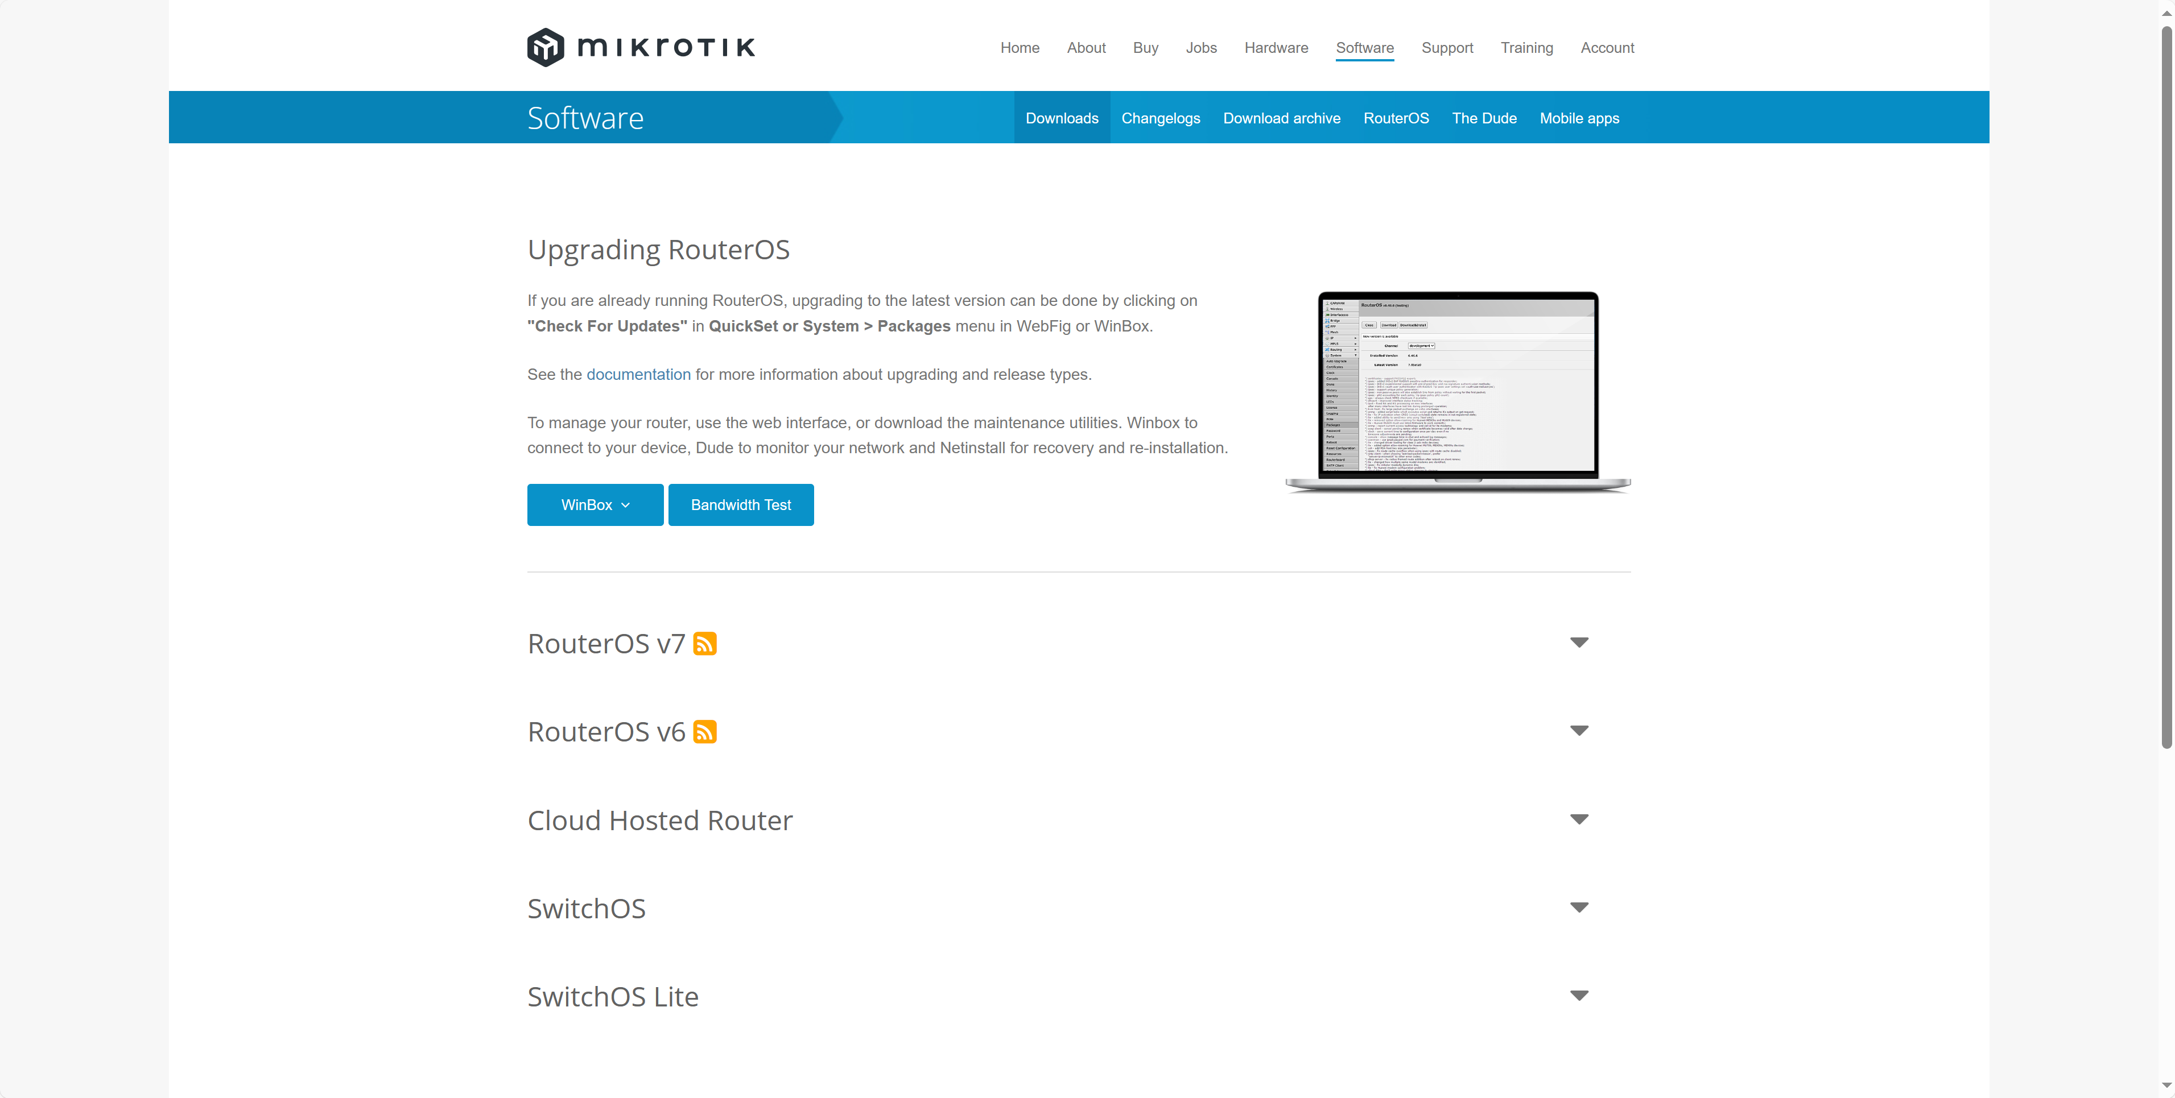Open the Download archive tab

click(x=1281, y=118)
